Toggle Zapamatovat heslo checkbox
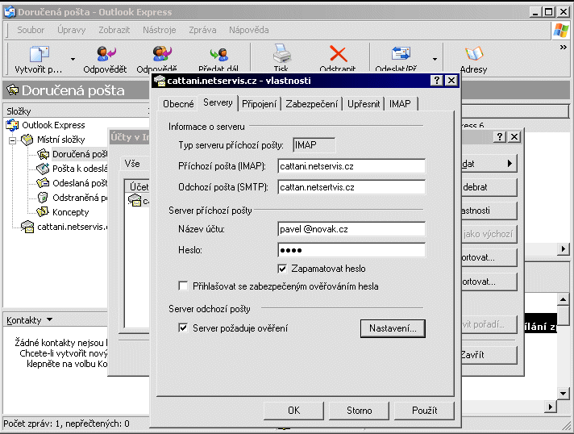Viewport: 574px width, 434px height. tap(282, 269)
